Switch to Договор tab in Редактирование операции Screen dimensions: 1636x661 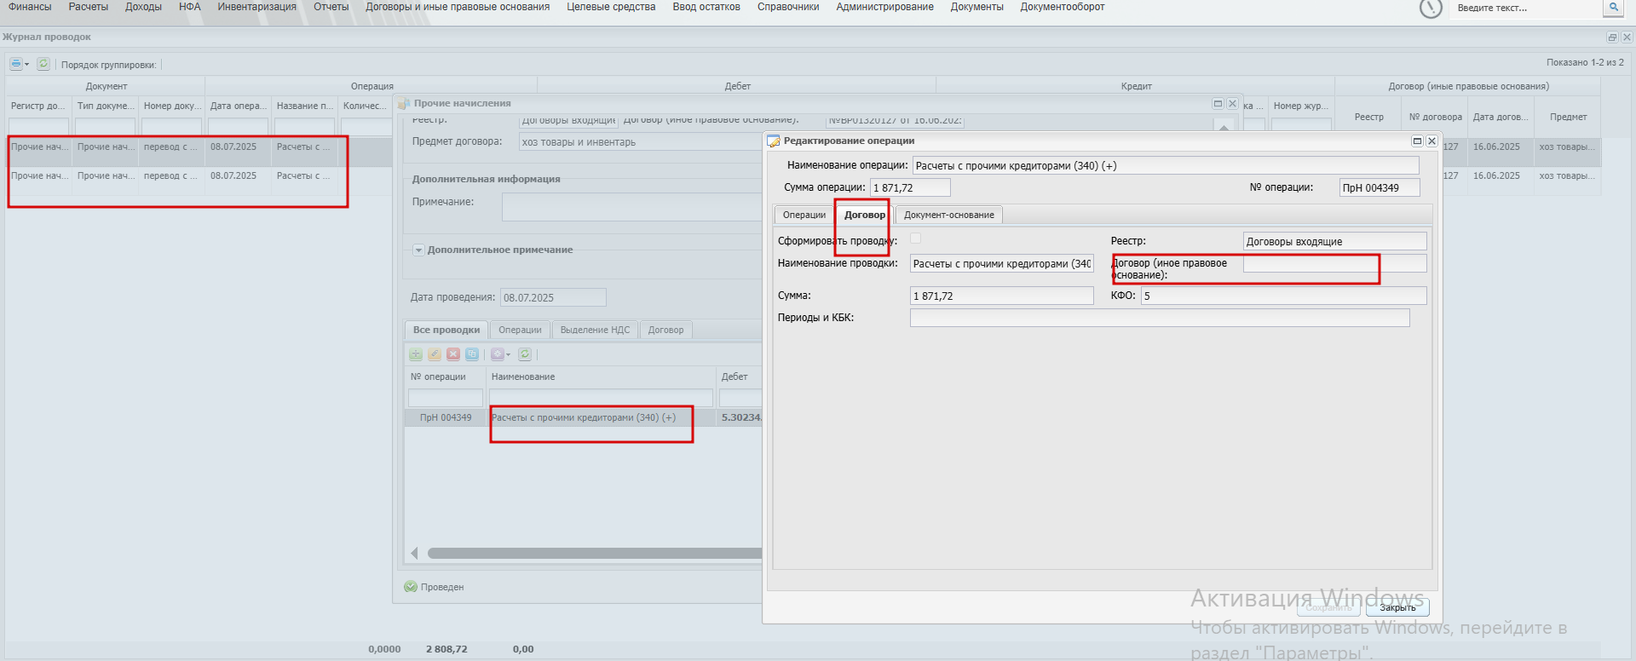(865, 215)
